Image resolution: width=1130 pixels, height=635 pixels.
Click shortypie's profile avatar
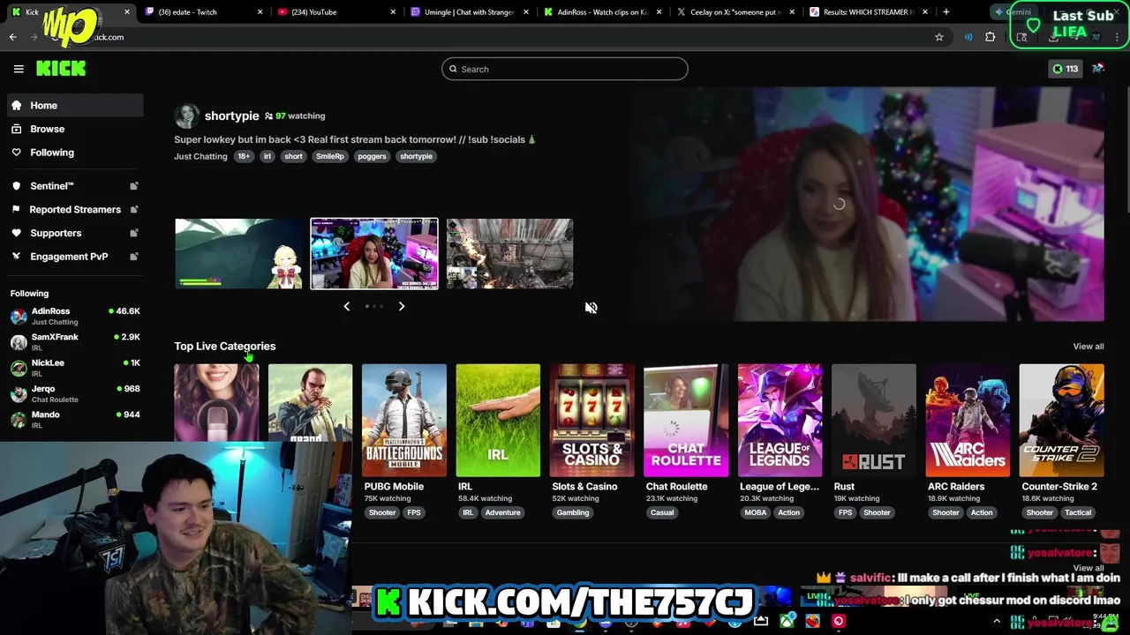coord(186,116)
